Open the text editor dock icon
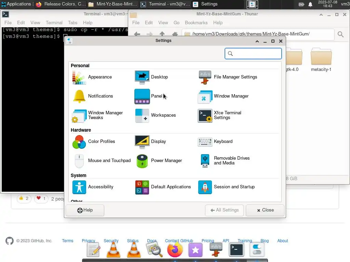 coord(93,250)
